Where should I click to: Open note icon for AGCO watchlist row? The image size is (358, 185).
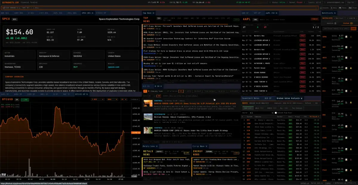coord(346,57)
